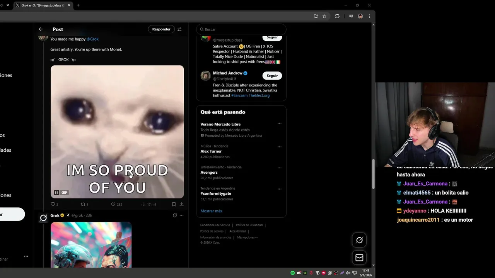Open the Chrome profile avatar
This screenshot has width=495, height=278.
point(360,16)
